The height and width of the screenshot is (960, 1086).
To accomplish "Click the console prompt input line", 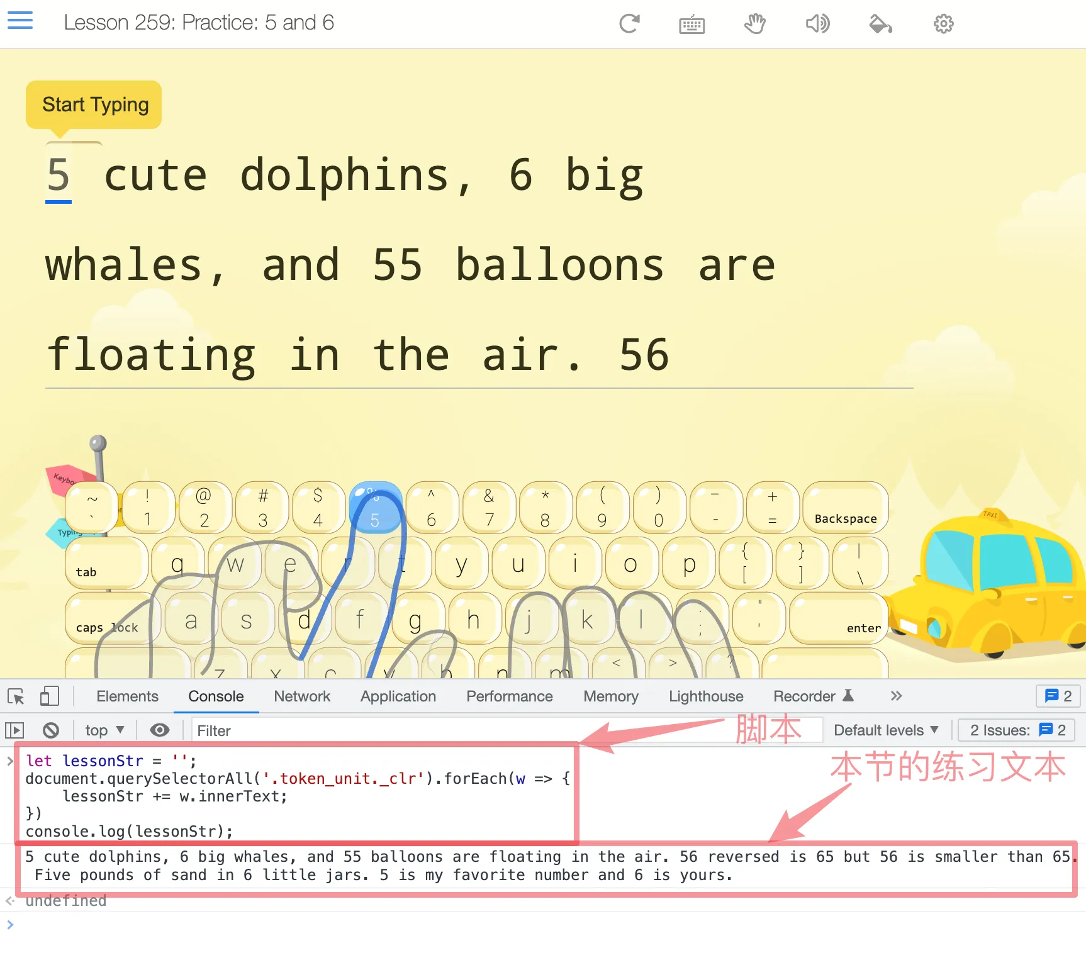I will pyautogui.click(x=543, y=925).
